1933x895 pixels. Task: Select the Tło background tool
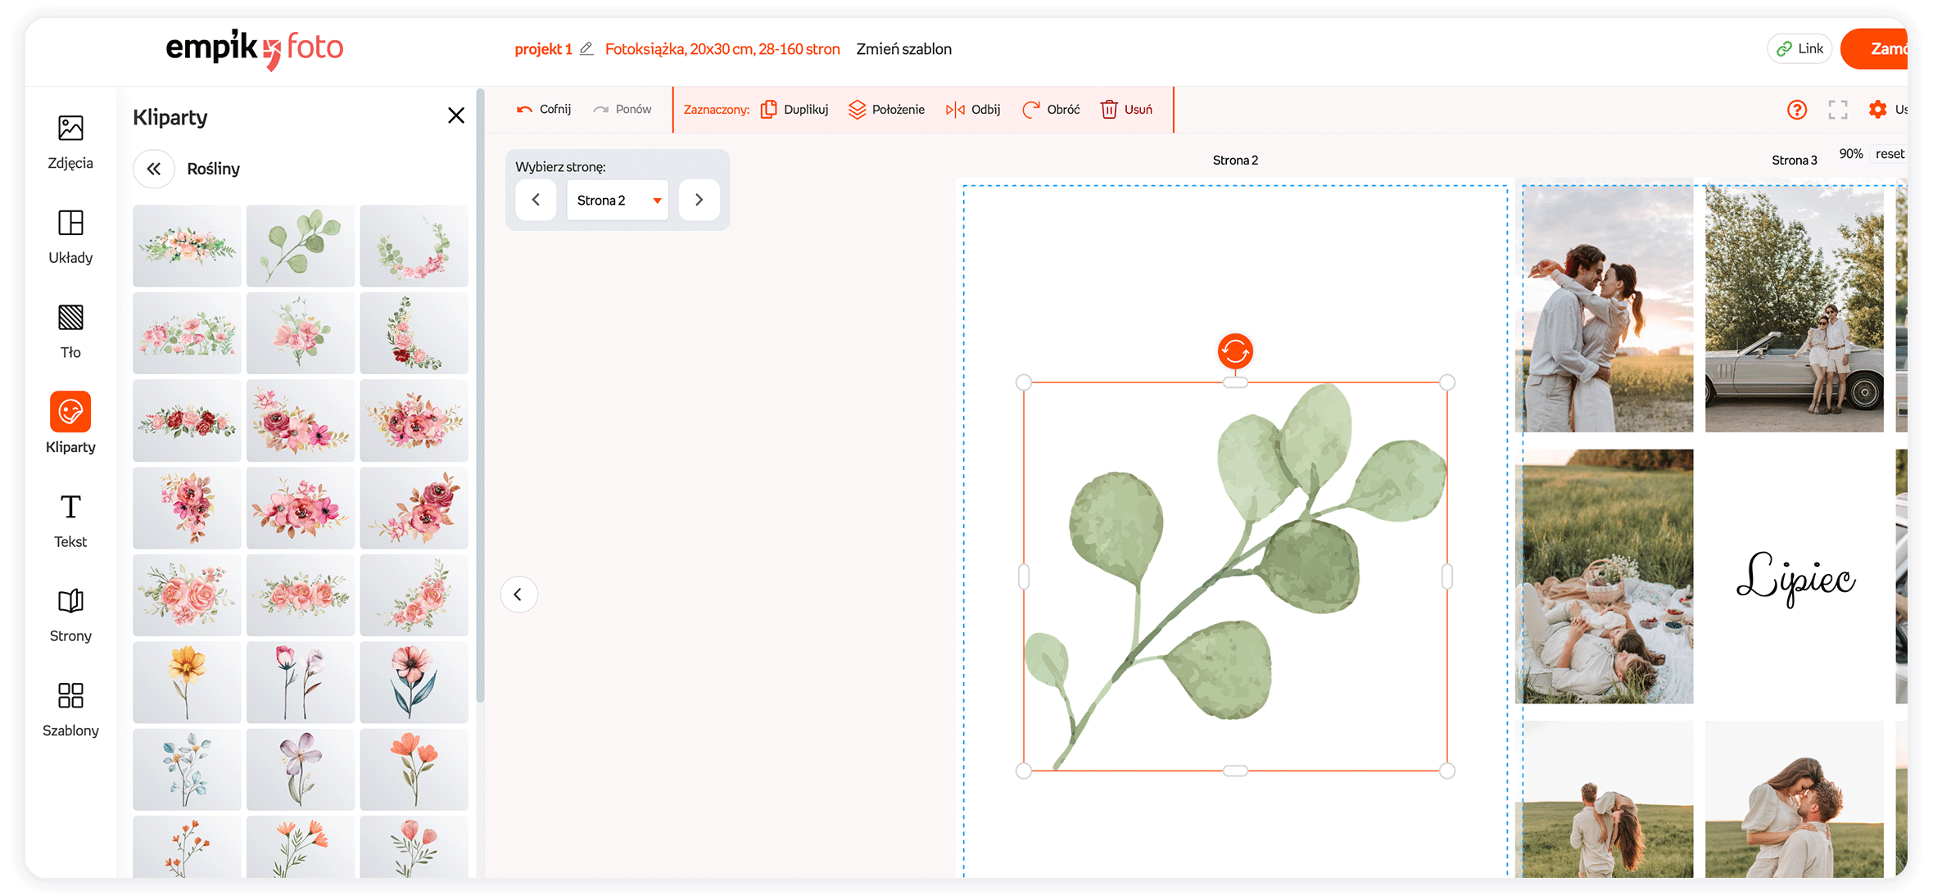click(x=70, y=330)
